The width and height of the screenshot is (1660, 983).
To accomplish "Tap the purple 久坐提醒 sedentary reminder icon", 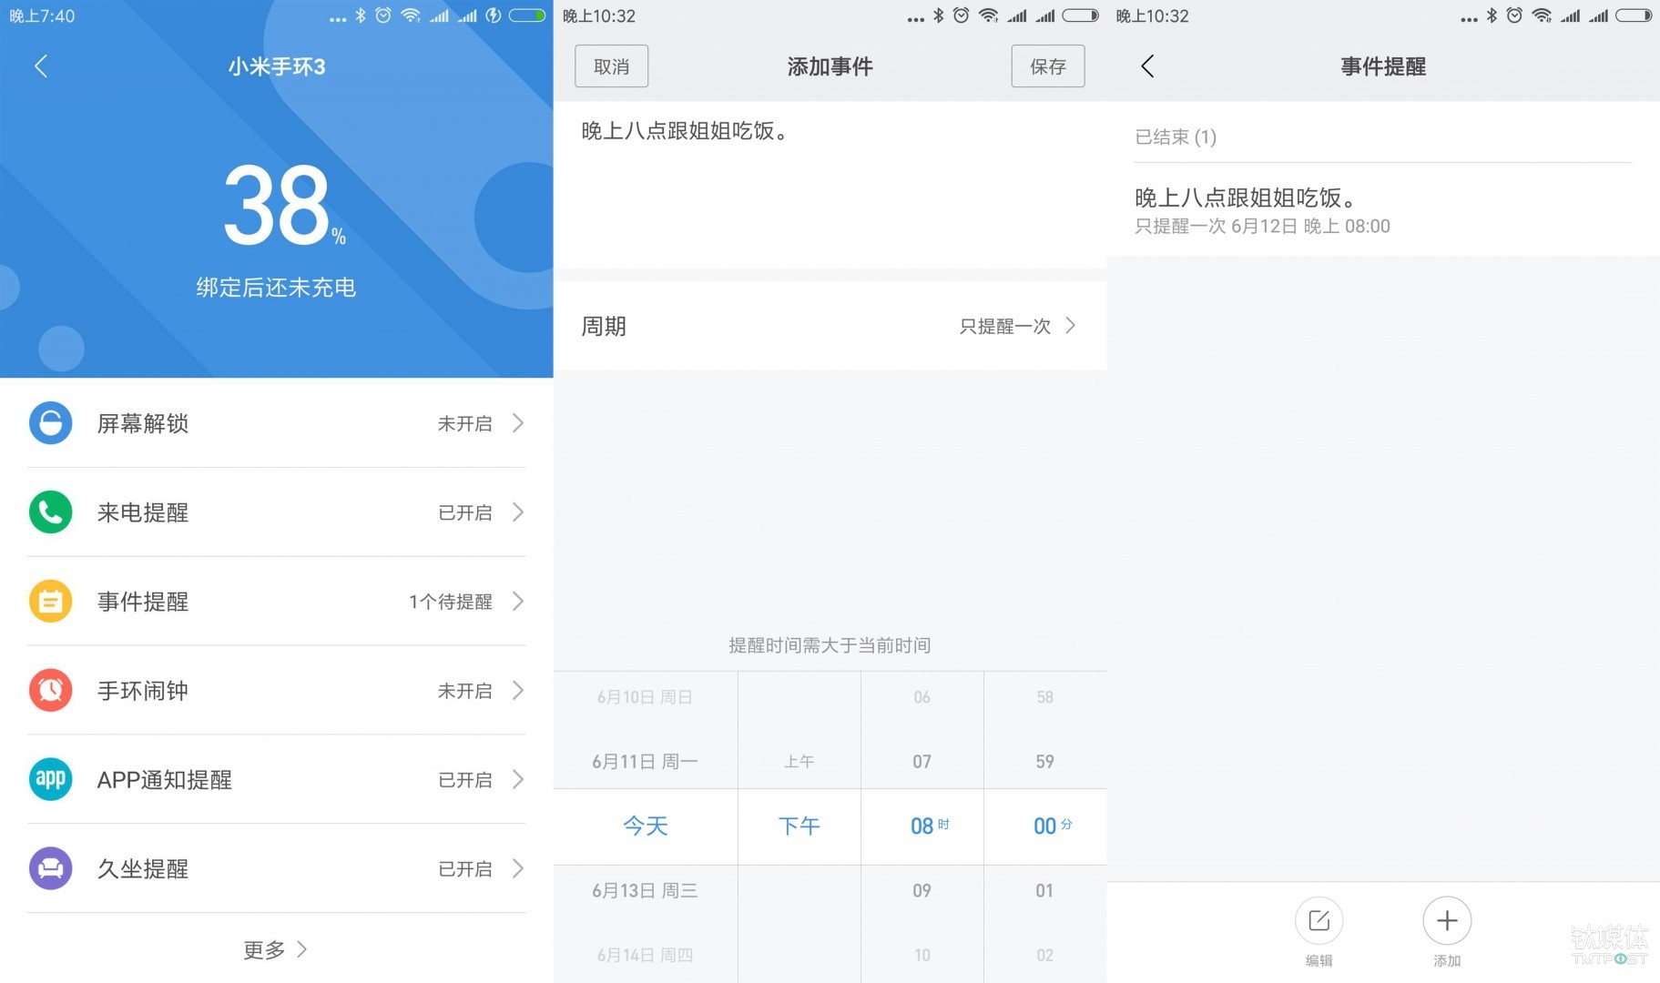I will coord(50,868).
